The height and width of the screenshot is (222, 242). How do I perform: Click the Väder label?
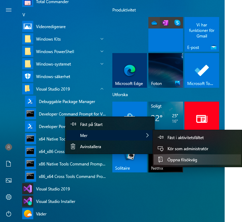pos(41,214)
